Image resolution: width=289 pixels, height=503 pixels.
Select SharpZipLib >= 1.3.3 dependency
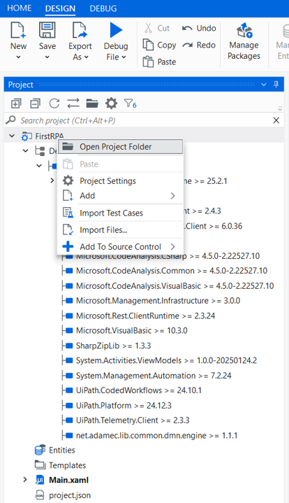114,346
